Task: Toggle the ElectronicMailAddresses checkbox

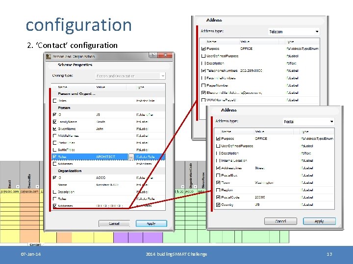Action: click(203, 93)
